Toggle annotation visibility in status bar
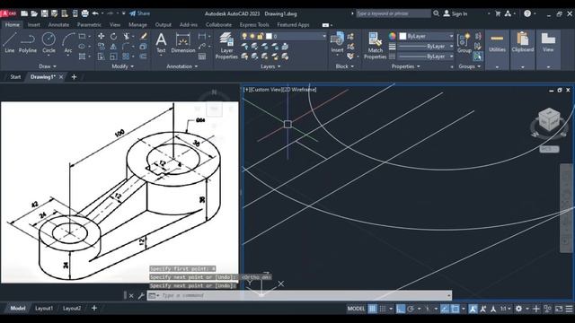The height and width of the screenshot is (323, 575). pyautogui.click(x=473, y=309)
